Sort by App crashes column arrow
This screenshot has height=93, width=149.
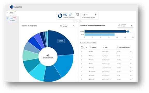(x=86, y=47)
